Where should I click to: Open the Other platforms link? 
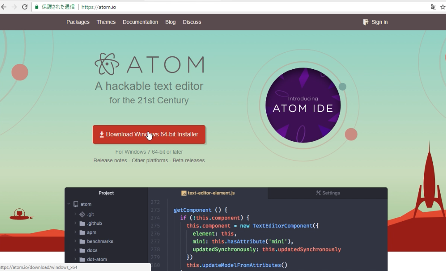[150, 161]
